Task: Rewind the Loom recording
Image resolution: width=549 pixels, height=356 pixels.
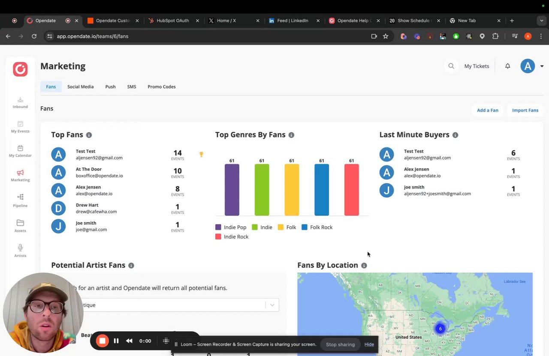Action: click(129, 341)
